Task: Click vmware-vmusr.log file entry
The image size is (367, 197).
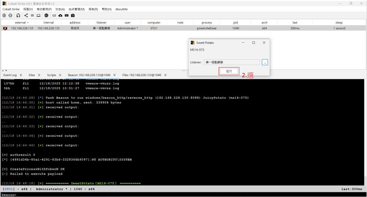Action: pos(102,83)
